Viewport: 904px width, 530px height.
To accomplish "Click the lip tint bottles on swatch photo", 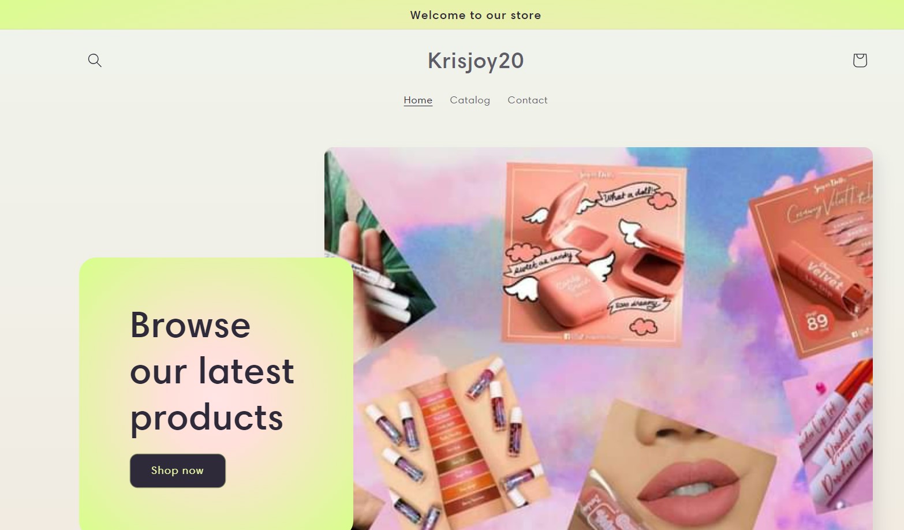I will pos(456,445).
